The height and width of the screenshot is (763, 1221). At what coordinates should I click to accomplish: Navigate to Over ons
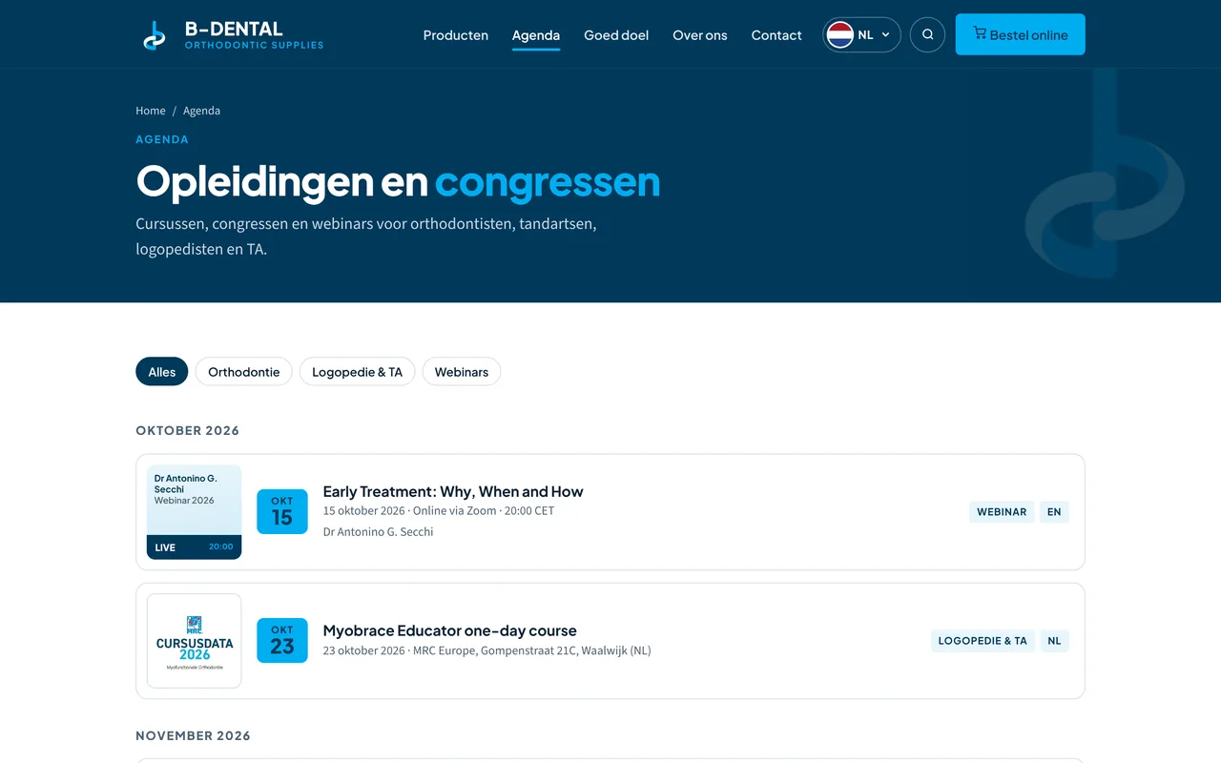(700, 35)
